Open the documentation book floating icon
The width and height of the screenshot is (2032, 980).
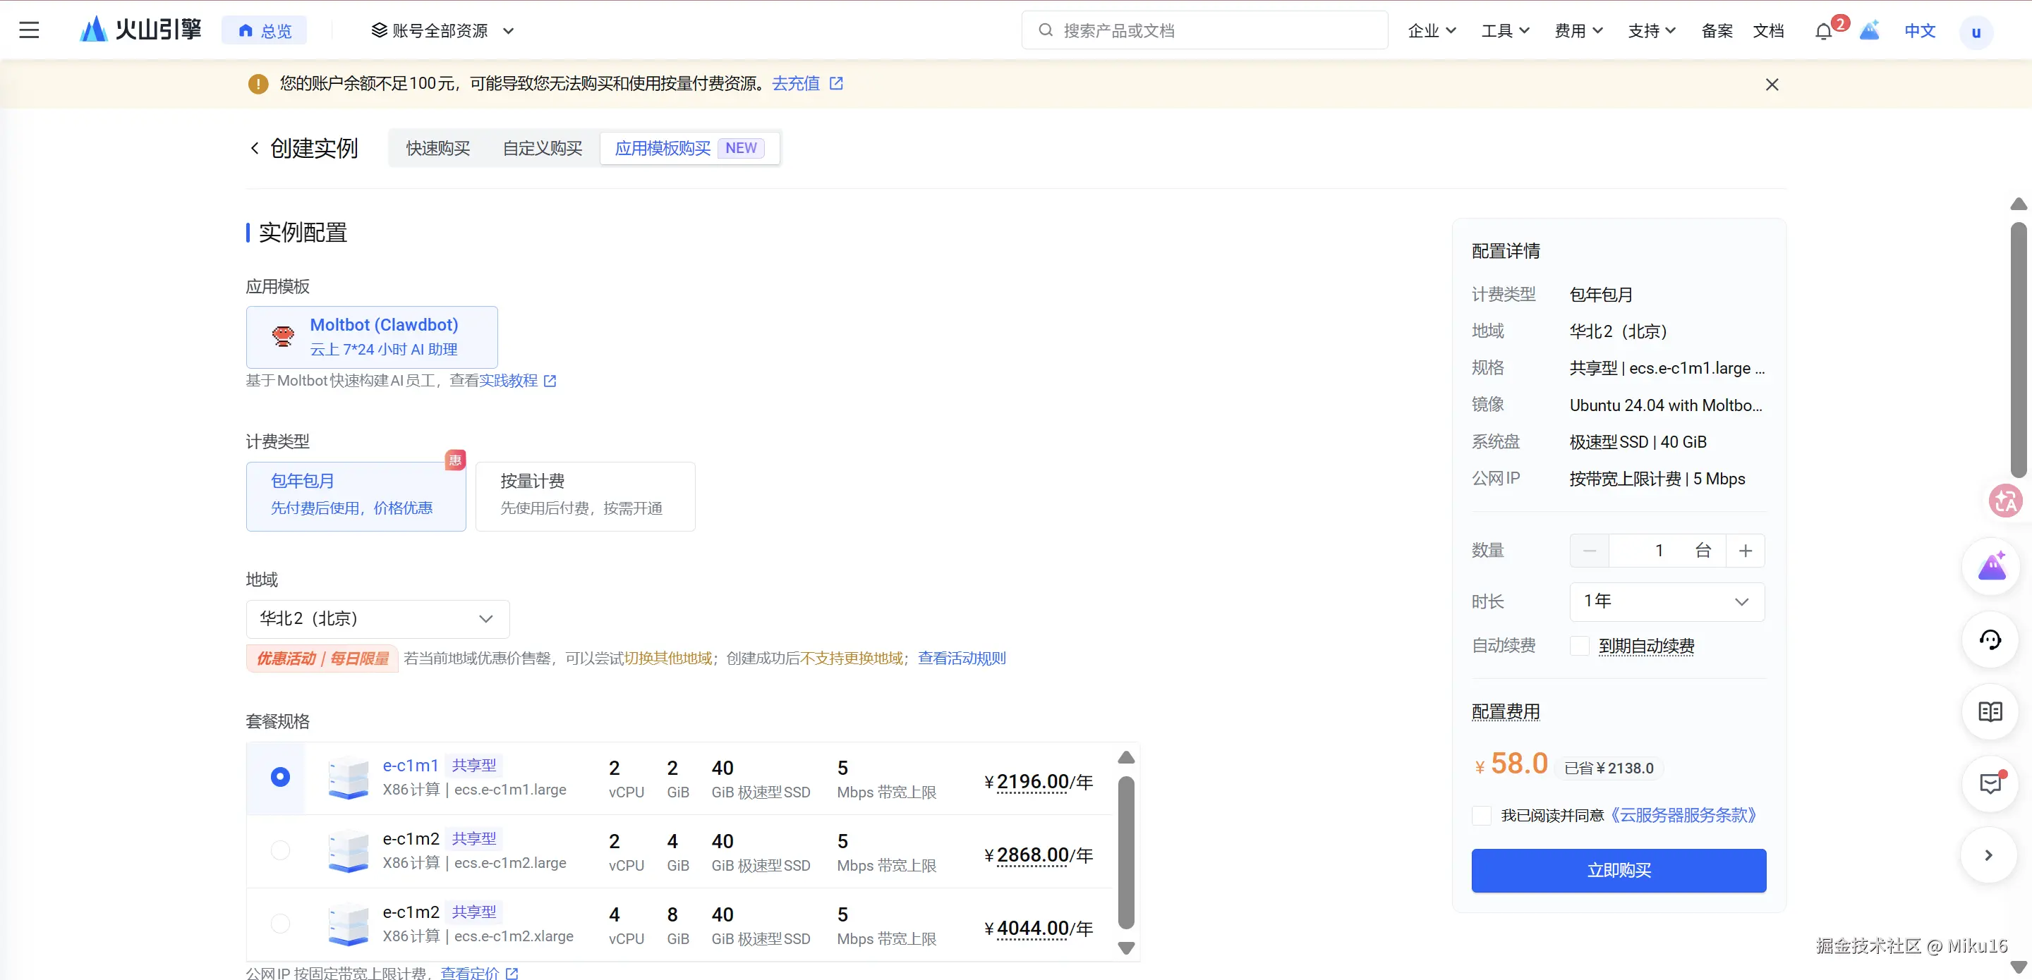pyautogui.click(x=1990, y=712)
